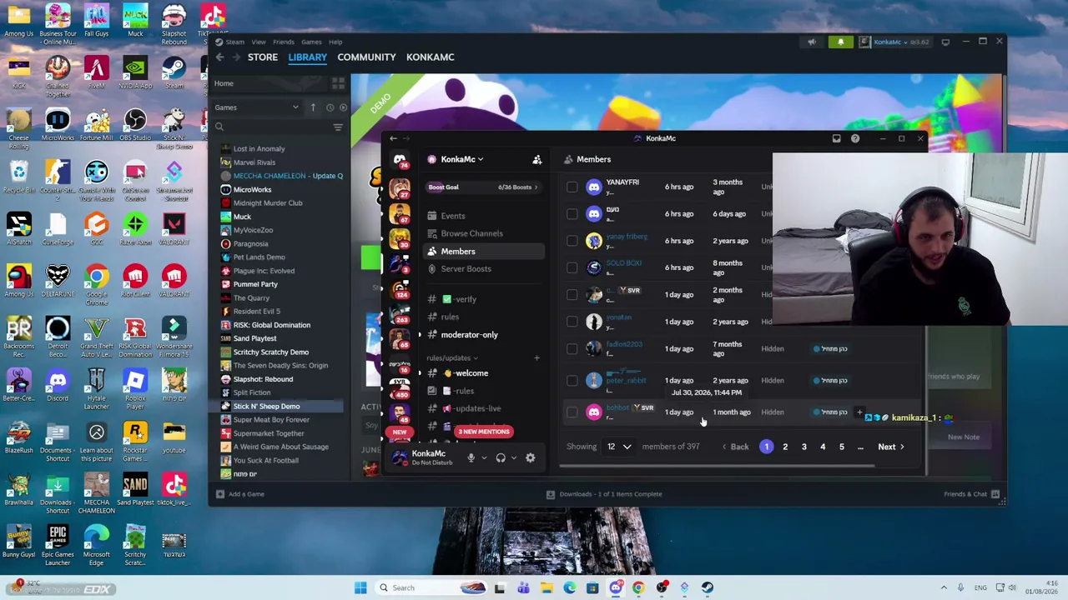Collapse the rules/updates channel category
The image size is (1068, 600).
pos(452,357)
